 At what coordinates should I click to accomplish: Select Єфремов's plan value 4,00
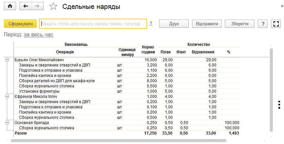point(169,96)
